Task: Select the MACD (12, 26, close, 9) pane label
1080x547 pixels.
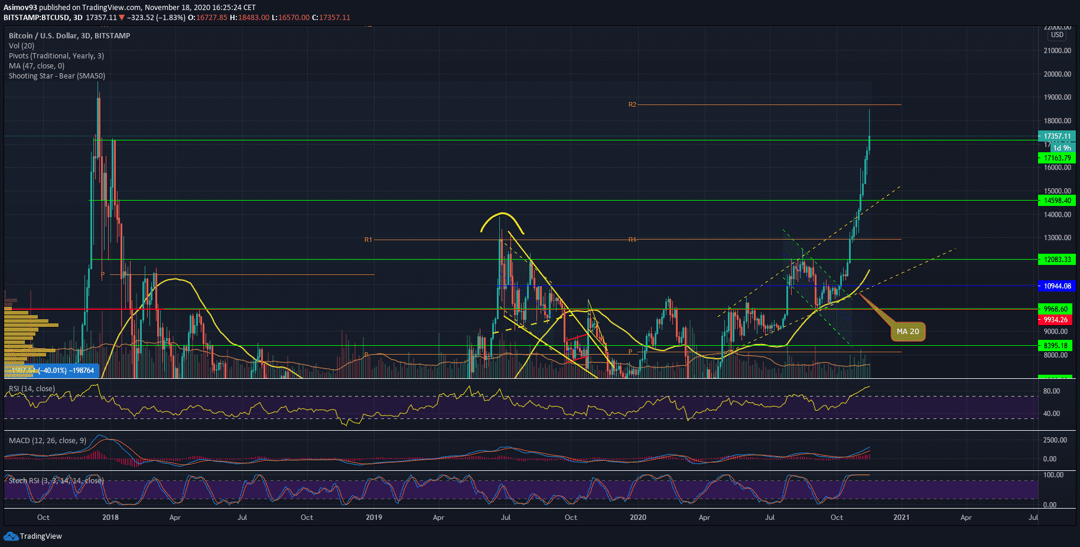Action: tap(47, 440)
